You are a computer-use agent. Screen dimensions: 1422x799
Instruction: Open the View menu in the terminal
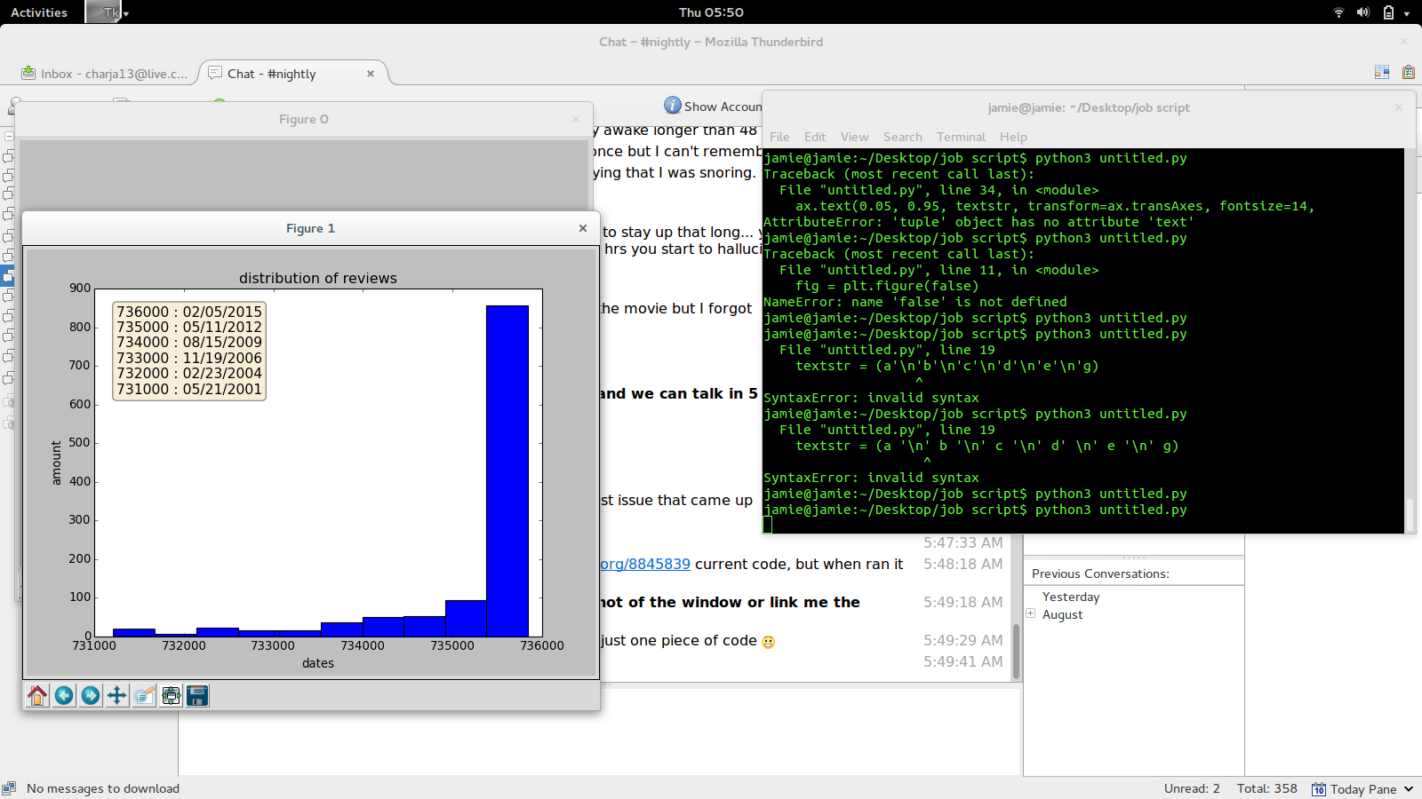[x=854, y=137]
